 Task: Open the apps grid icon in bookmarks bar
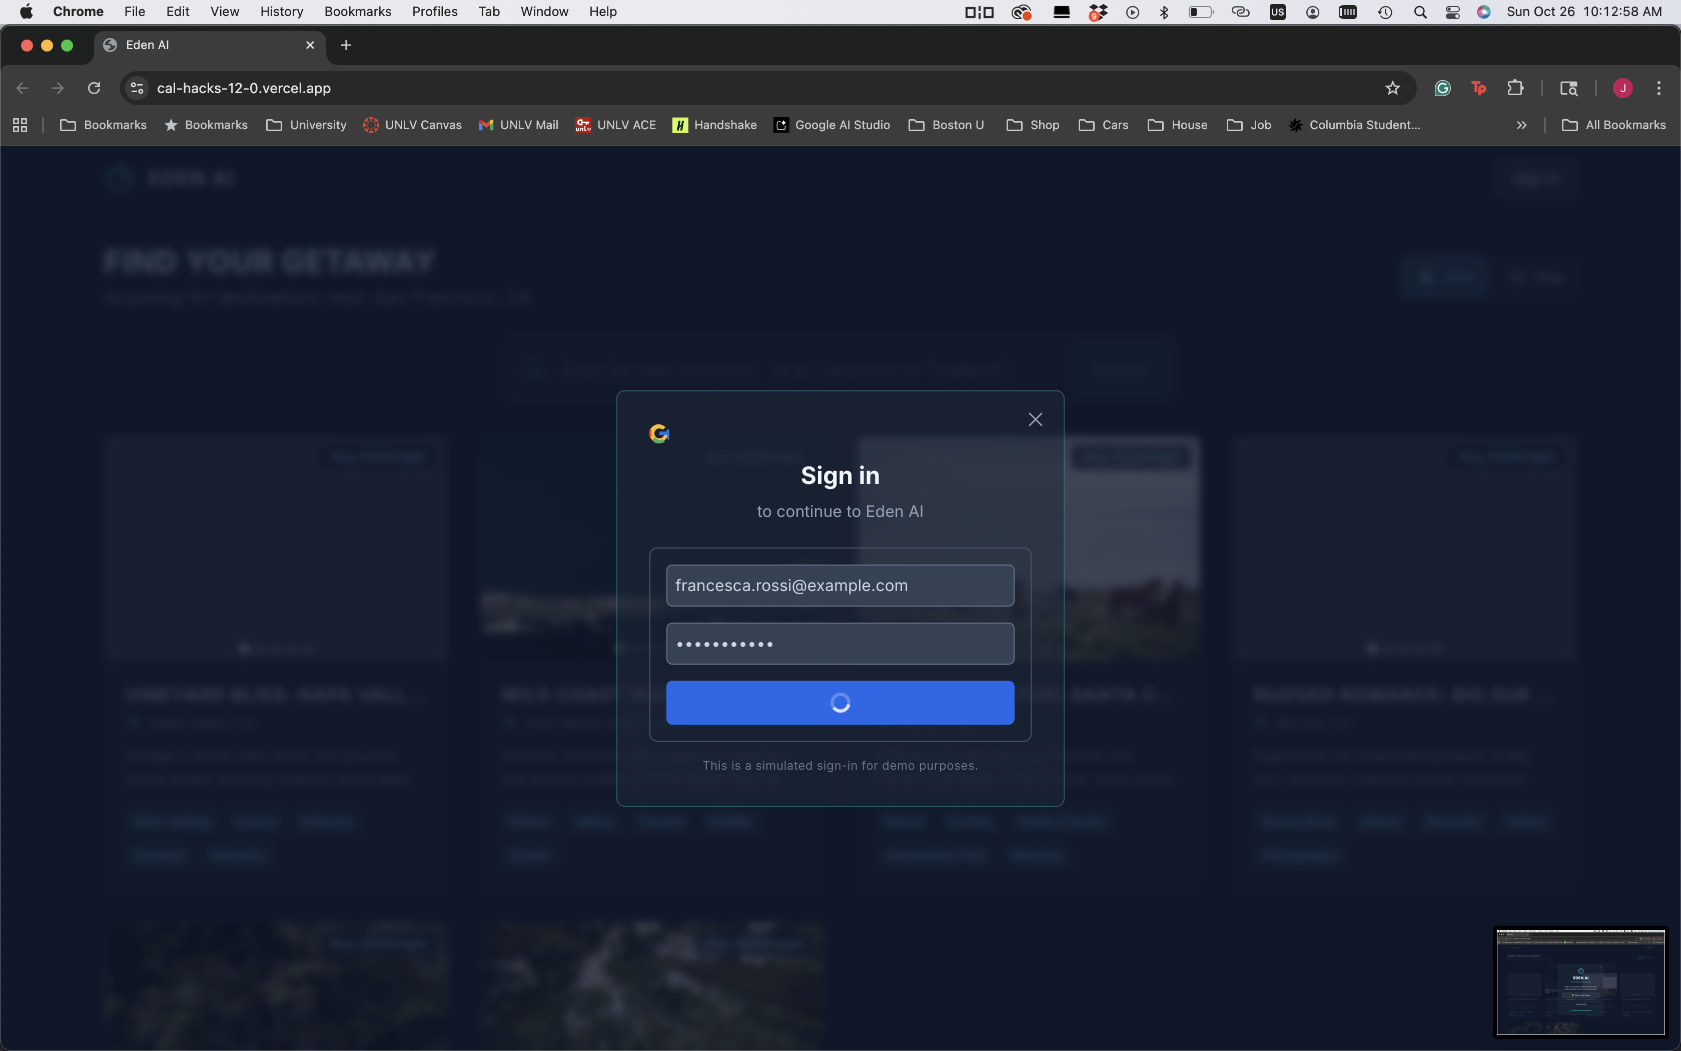(20, 125)
